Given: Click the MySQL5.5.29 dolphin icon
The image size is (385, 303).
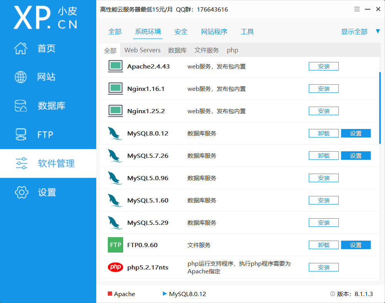Looking at the screenshot, I should pyautogui.click(x=115, y=223).
